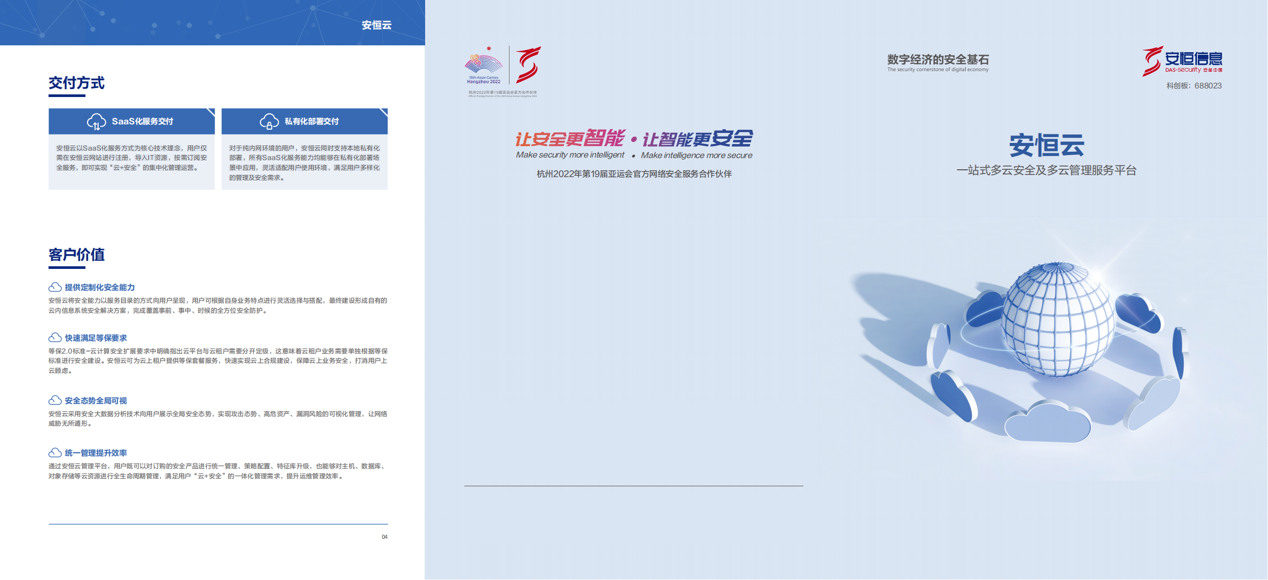Select the 交付方式 heading

coord(76,83)
